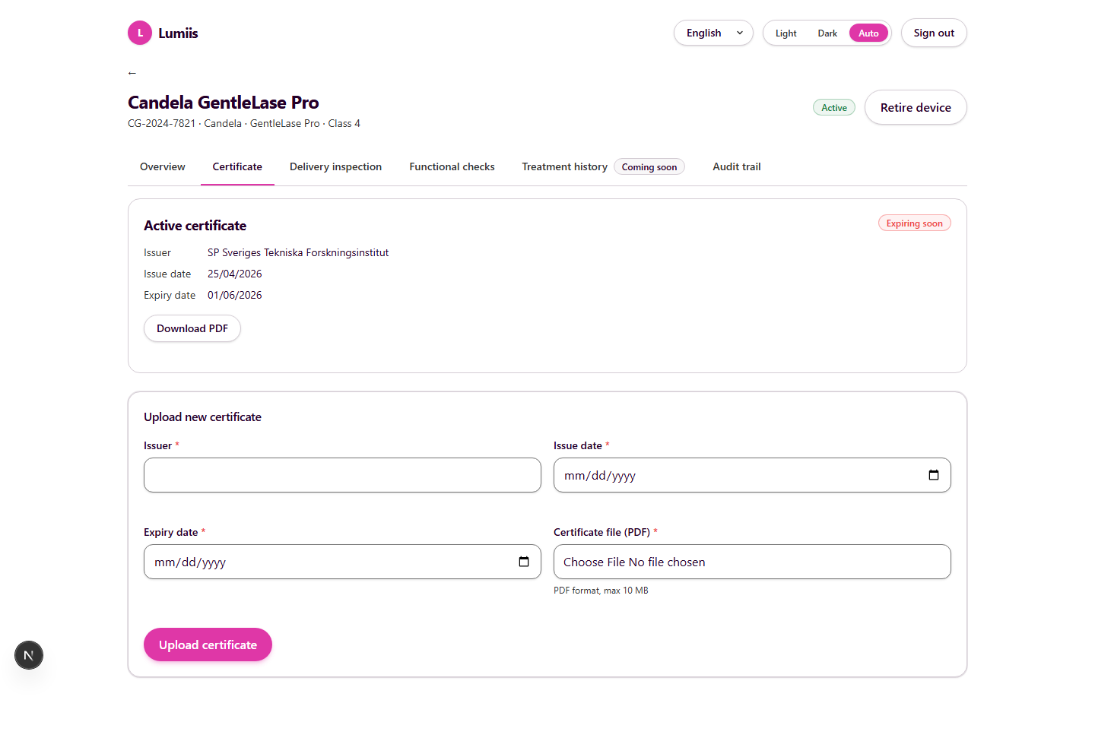This screenshot has height=738, width=1095.
Task: Focus the Issuer input field
Action: [342, 475]
